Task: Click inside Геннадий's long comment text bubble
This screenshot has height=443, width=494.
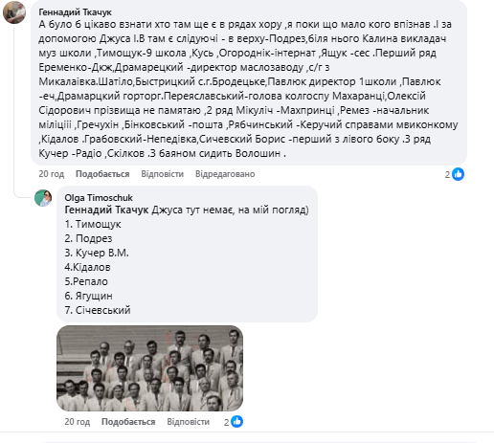Action: (249, 83)
